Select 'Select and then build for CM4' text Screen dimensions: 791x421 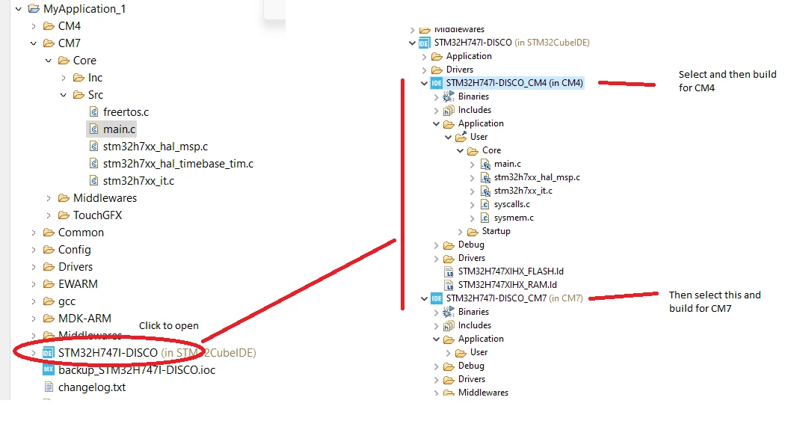(727, 81)
